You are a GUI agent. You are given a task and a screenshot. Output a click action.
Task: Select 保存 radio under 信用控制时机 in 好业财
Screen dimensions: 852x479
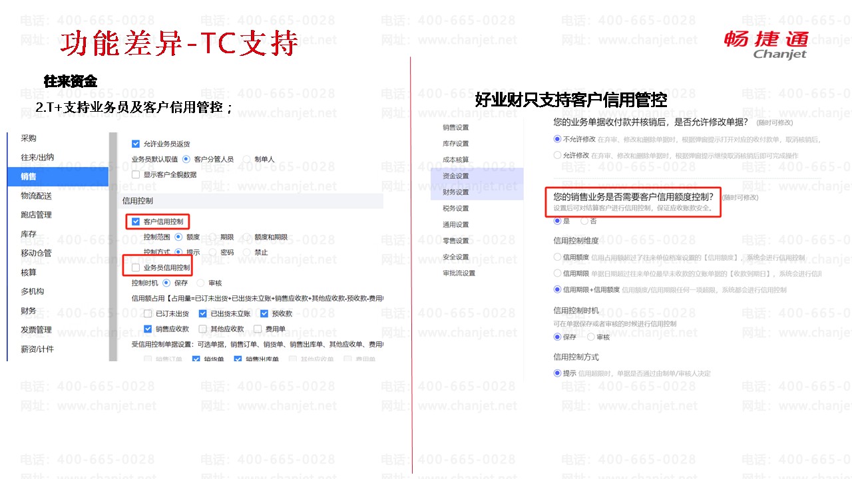point(557,337)
